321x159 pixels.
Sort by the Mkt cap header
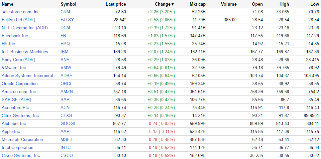197,4
